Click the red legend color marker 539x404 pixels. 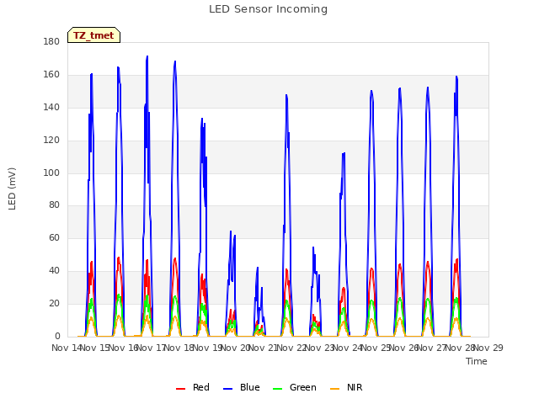click(180, 389)
